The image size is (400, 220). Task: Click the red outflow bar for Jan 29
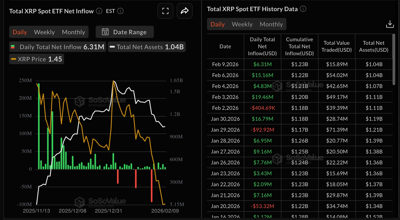152,186
